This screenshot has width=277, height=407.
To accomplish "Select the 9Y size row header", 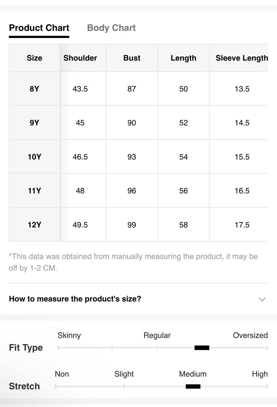I will [35, 123].
